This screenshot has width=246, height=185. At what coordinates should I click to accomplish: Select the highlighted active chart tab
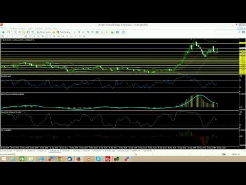point(54,151)
